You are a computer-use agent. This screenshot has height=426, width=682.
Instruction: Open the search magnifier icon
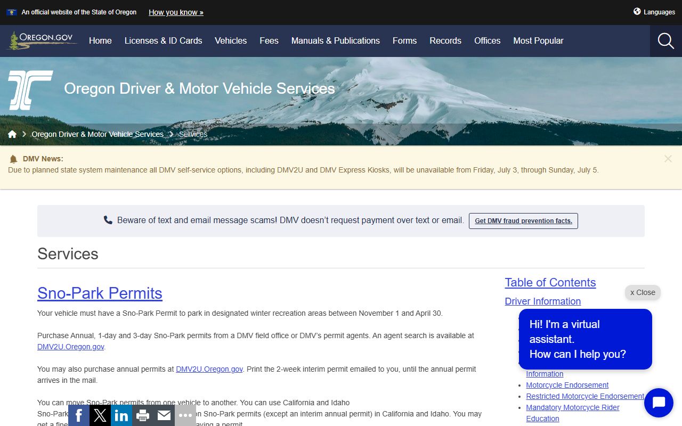(x=666, y=41)
